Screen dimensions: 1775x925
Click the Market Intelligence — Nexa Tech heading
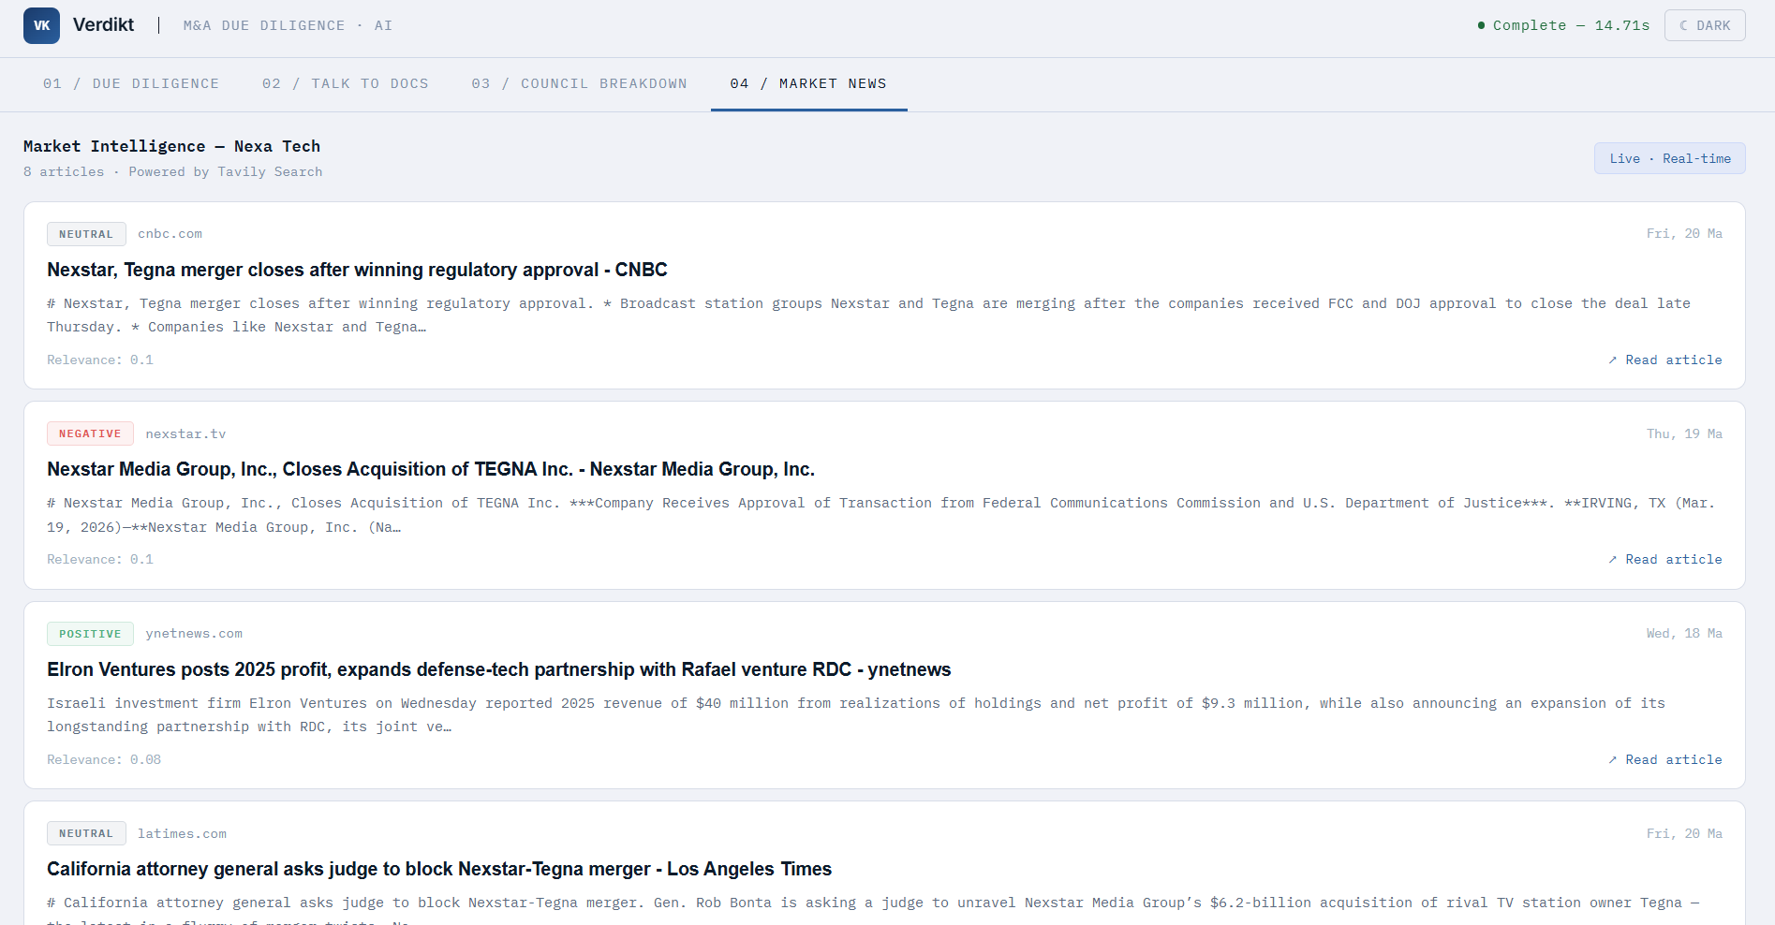click(x=171, y=146)
